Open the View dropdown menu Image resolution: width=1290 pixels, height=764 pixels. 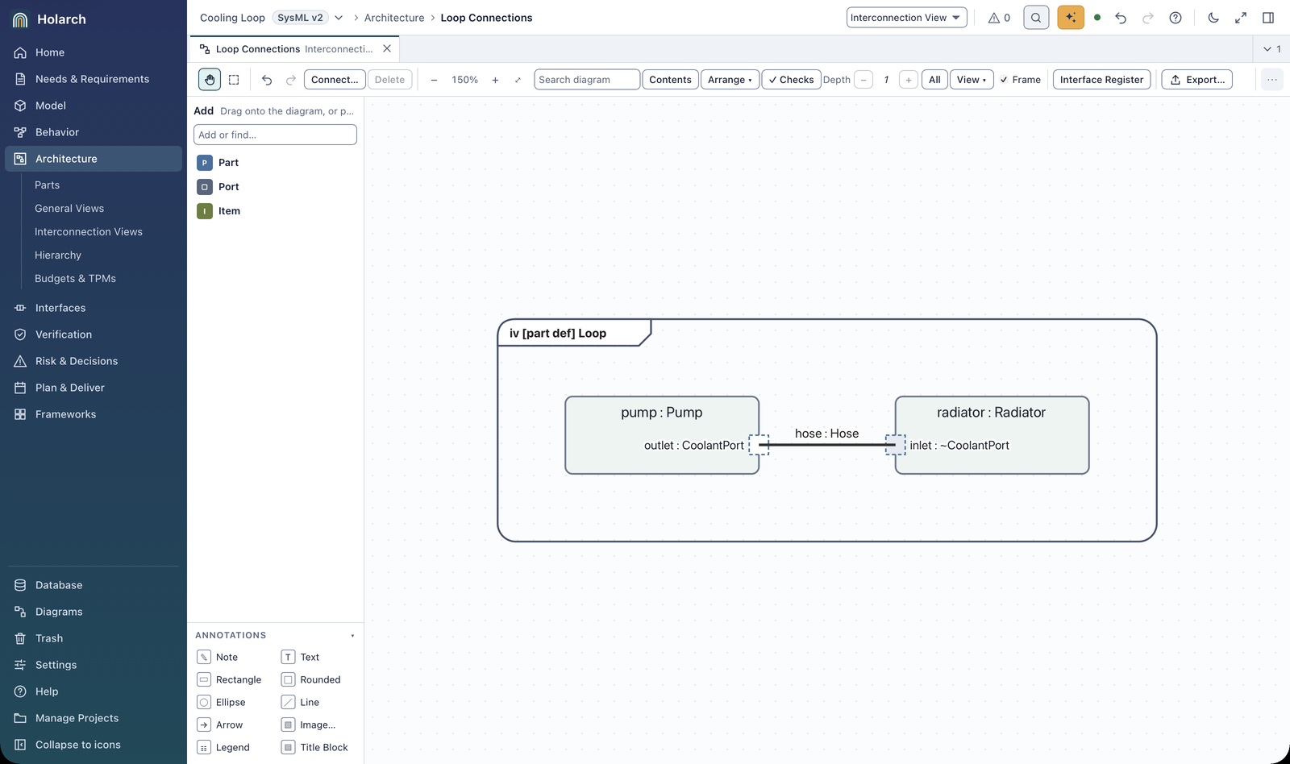point(972,80)
